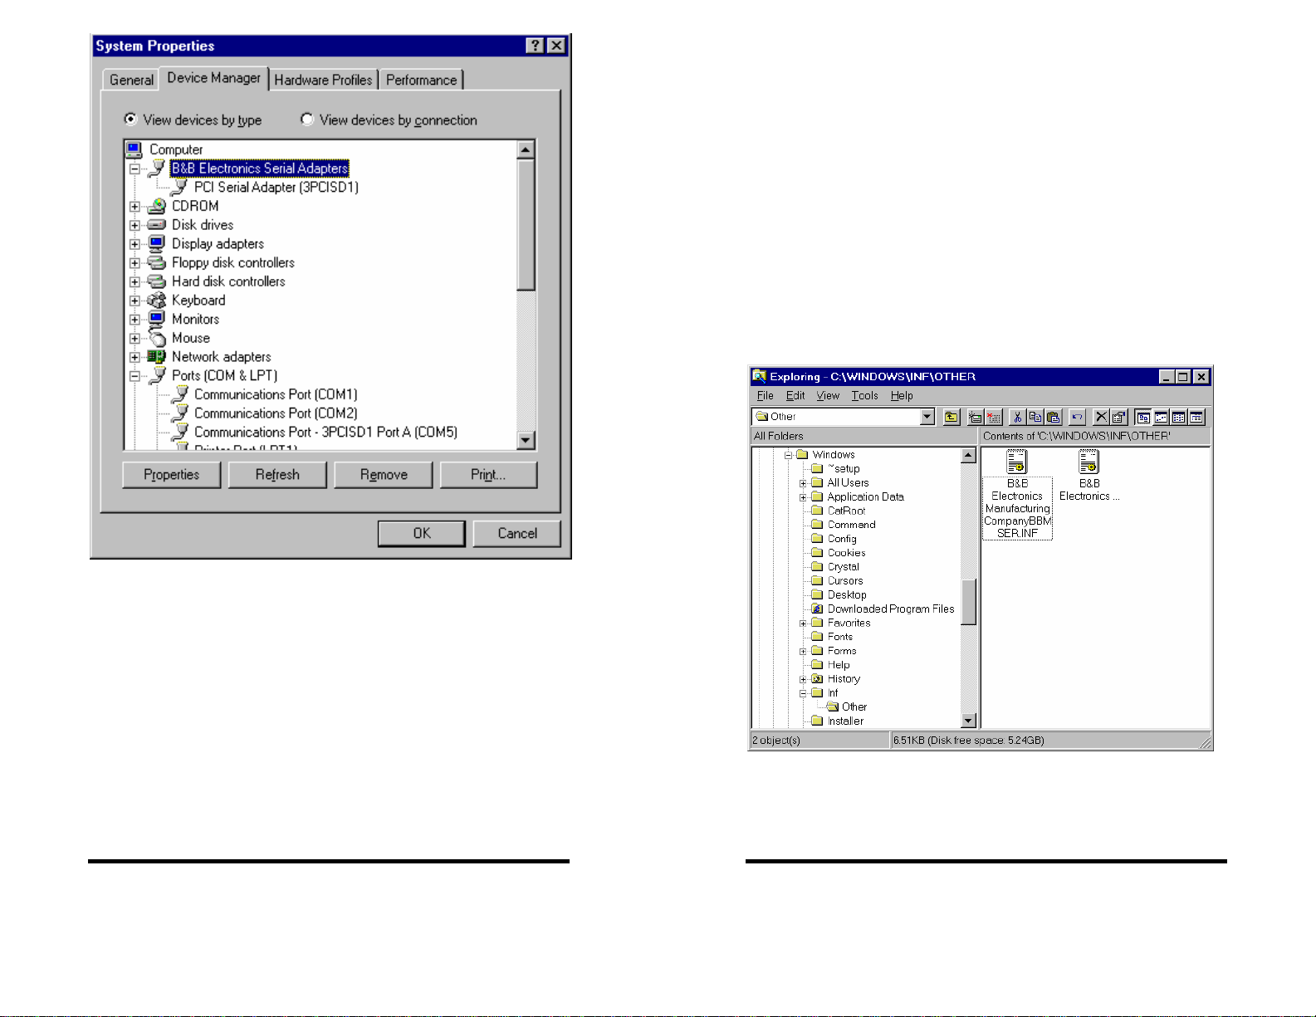Collapse B&B Electronics Serial Adapters node

tap(135, 169)
